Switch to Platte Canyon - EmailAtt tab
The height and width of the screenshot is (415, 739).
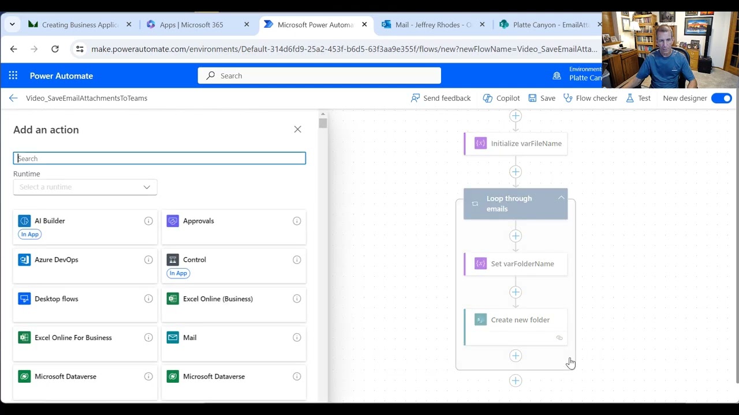pos(550,25)
